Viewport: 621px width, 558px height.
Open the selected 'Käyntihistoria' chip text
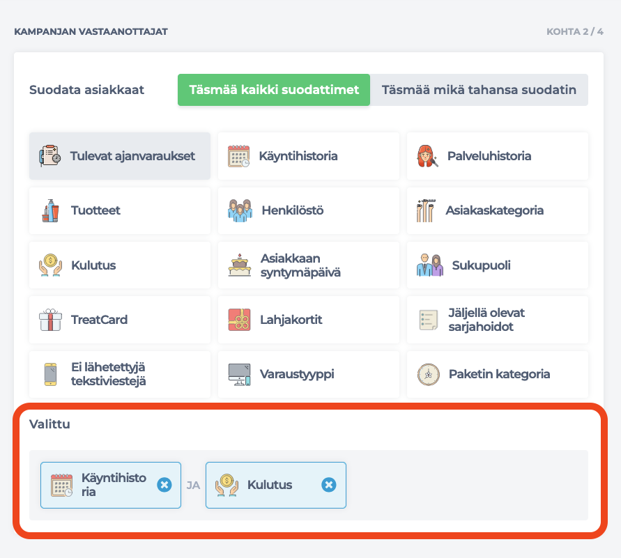114,485
